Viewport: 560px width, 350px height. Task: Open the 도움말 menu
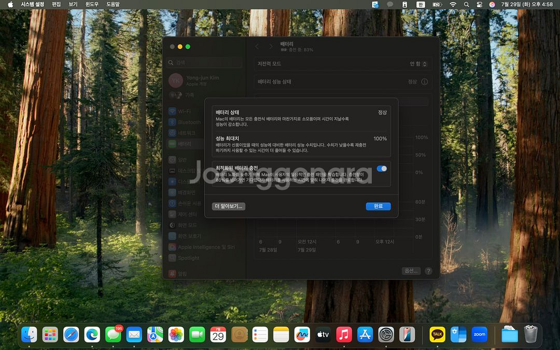(113, 4)
